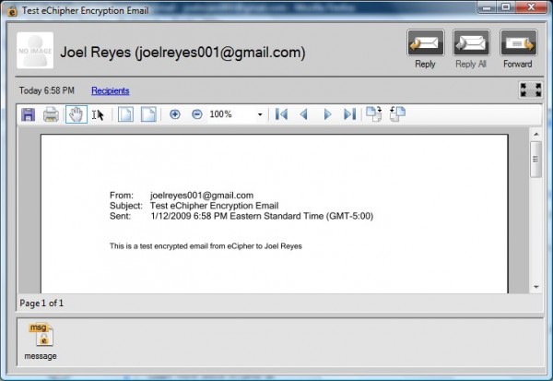Go to first page
This screenshot has width=553, height=381.
[281, 114]
